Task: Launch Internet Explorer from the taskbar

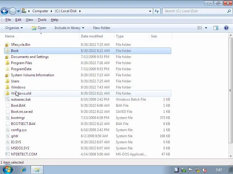Action: pyautogui.click(x=24, y=170)
